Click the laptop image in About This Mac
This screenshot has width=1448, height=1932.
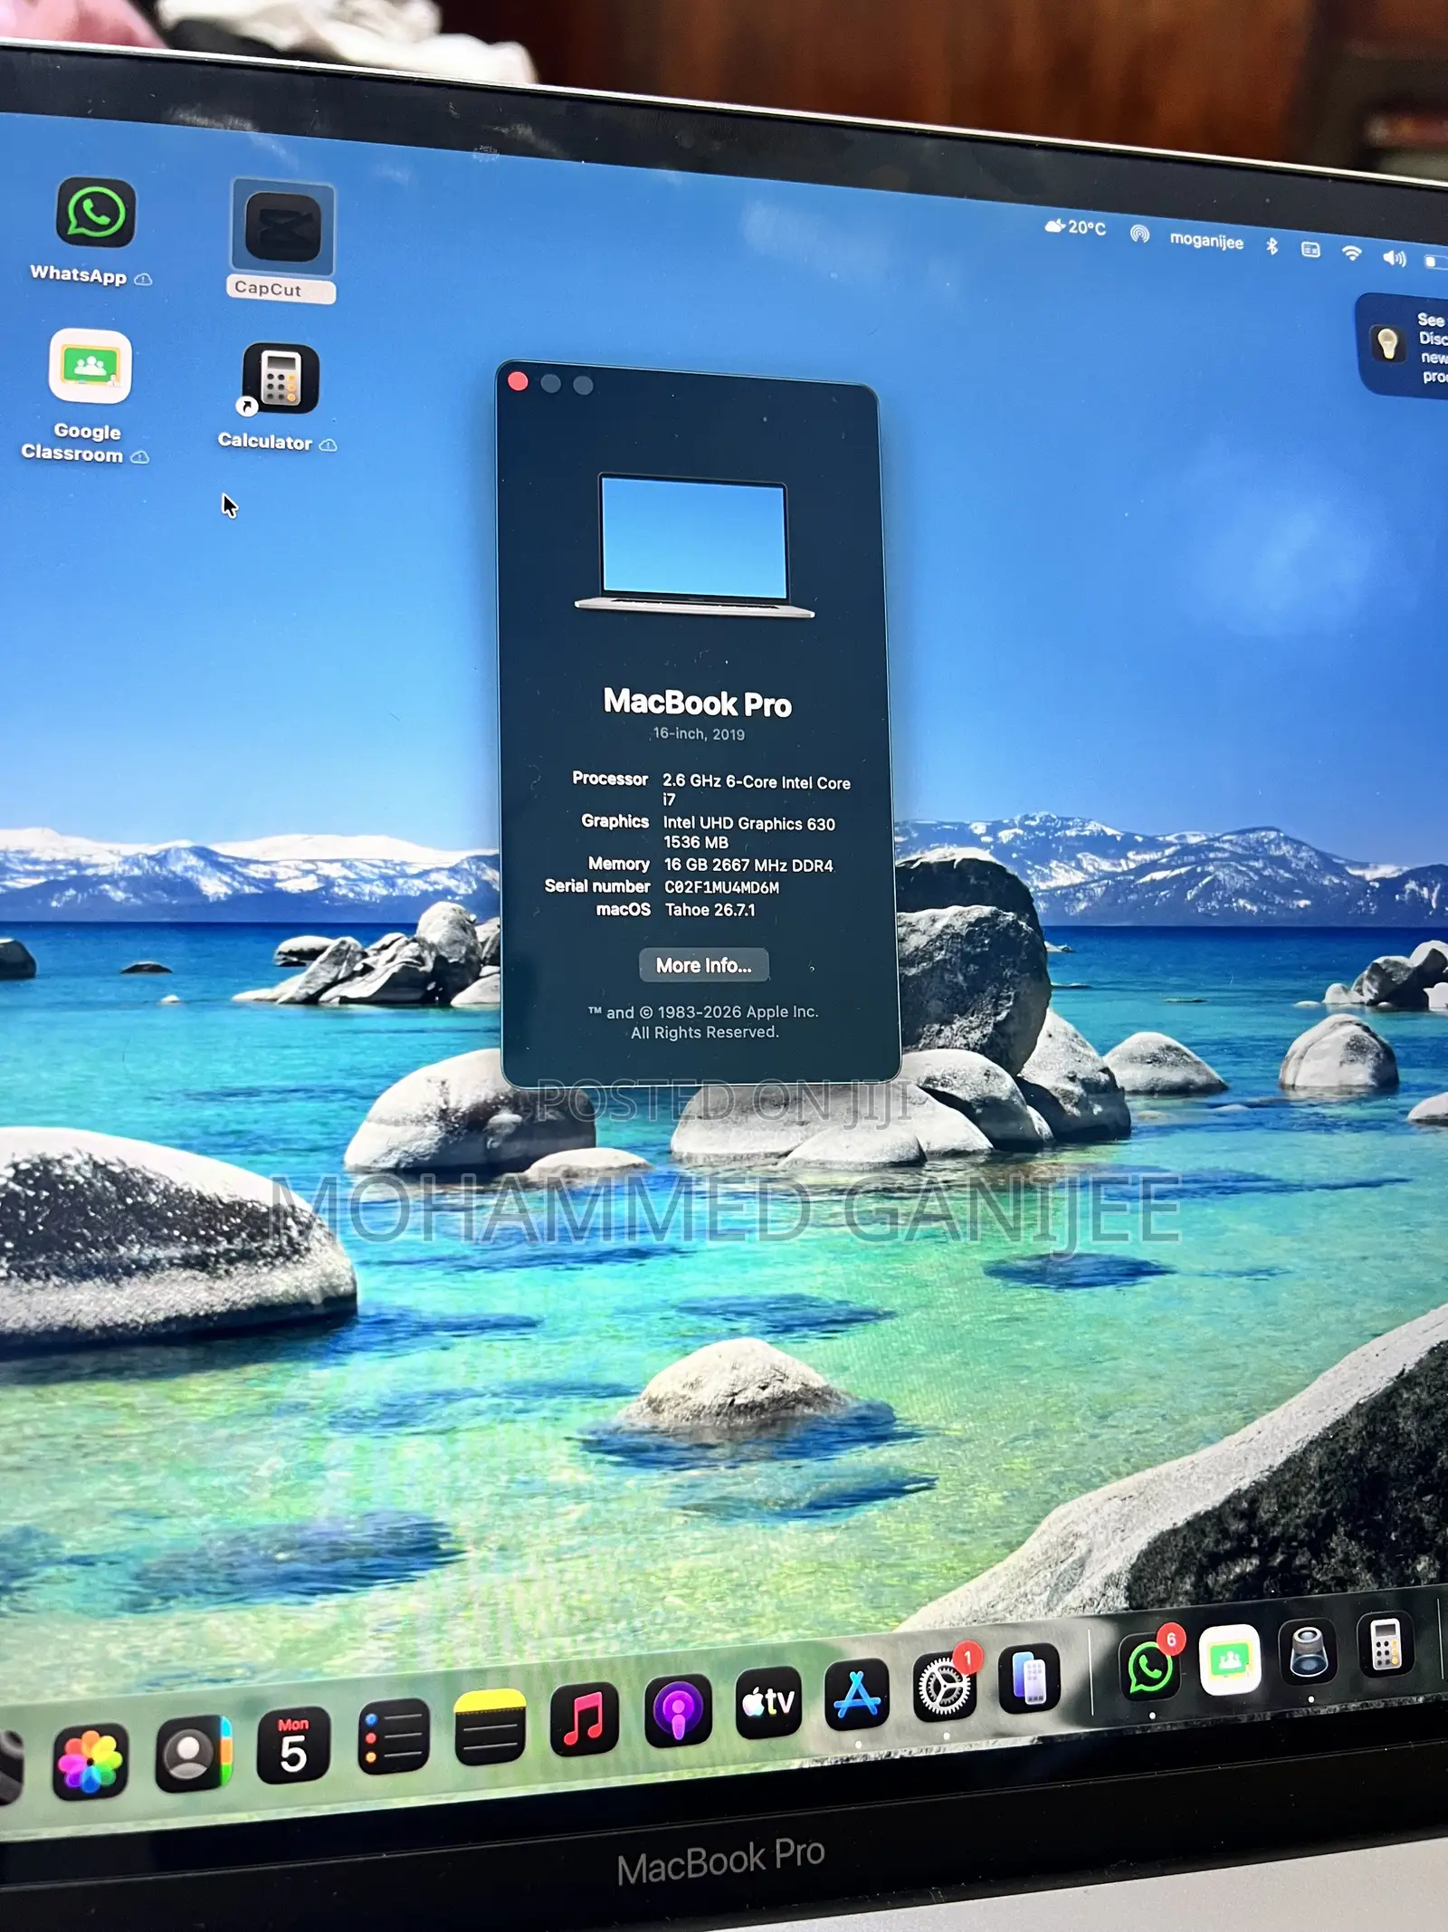694,547
